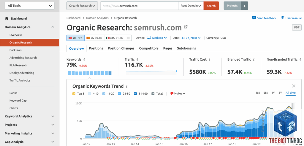
Task: Switch to the Pages tab
Action: (168, 48)
